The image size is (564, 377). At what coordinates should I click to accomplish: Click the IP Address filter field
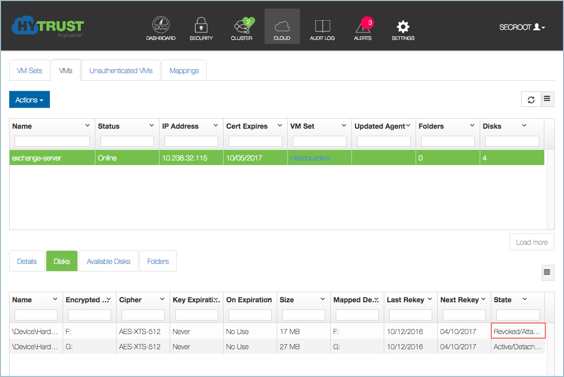(x=191, y=141)
